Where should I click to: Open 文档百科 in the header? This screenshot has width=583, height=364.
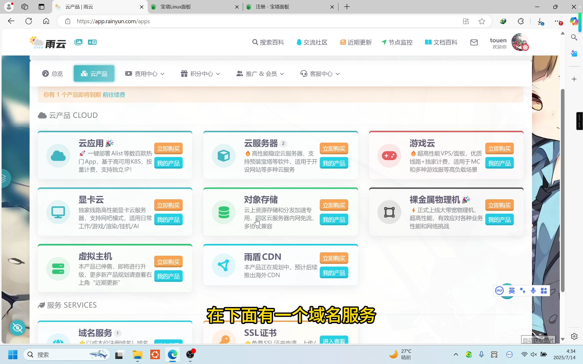[x=441, y=42]
